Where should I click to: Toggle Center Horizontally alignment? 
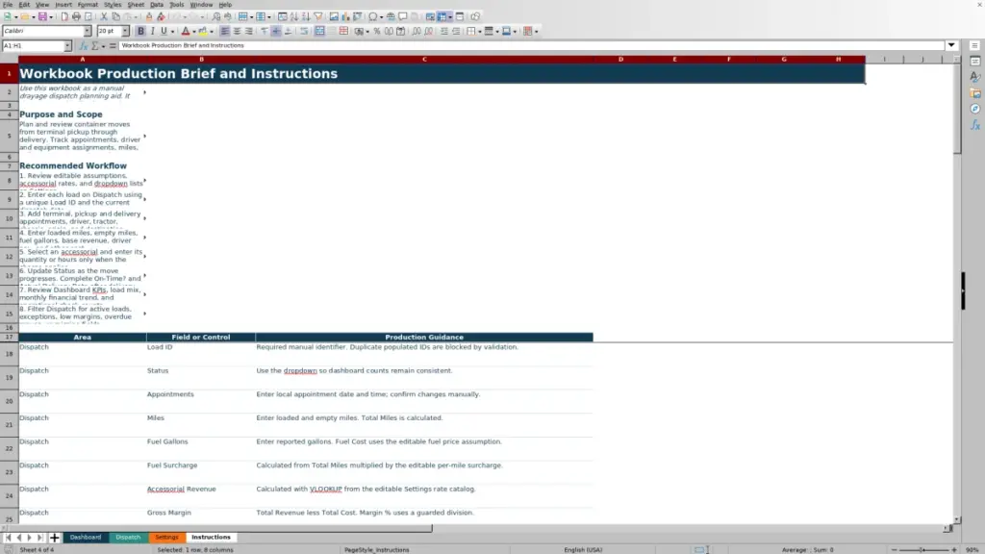click(x=237, y=32)
